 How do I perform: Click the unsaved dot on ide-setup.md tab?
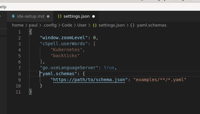[x=48, y=16]
